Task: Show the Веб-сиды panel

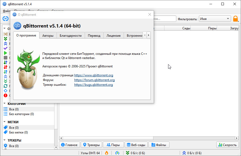Action: (135, 145)
